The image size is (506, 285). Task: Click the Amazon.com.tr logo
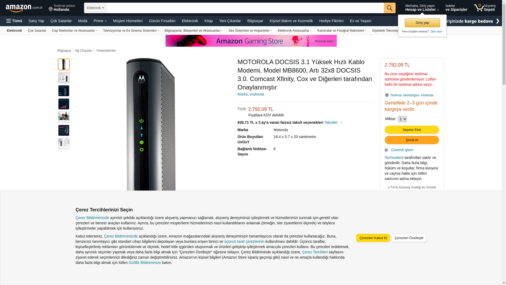[x=24, y=8]
